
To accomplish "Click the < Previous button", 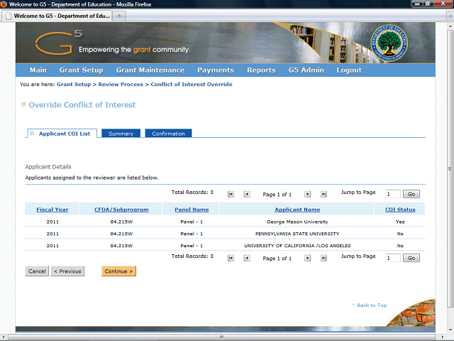I will coord(67,271).
